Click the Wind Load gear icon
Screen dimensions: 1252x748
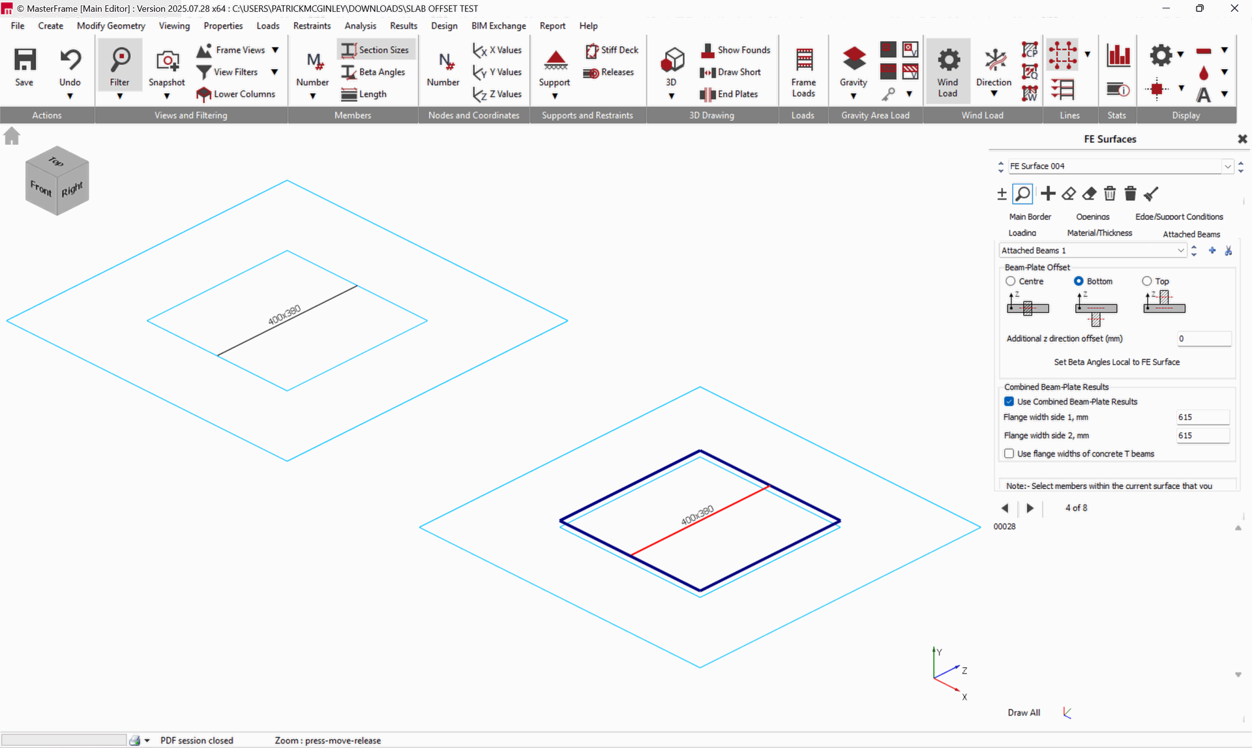pos(947,60)
